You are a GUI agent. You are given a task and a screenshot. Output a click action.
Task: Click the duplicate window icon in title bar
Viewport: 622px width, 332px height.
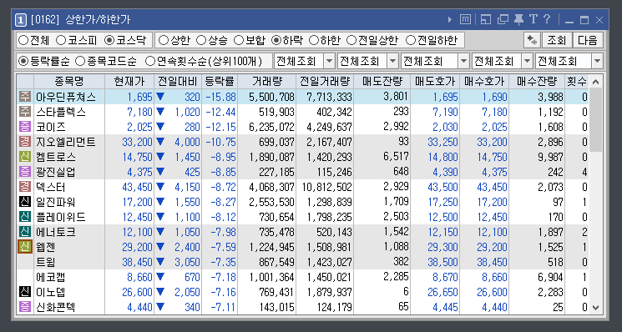point(503,19)
